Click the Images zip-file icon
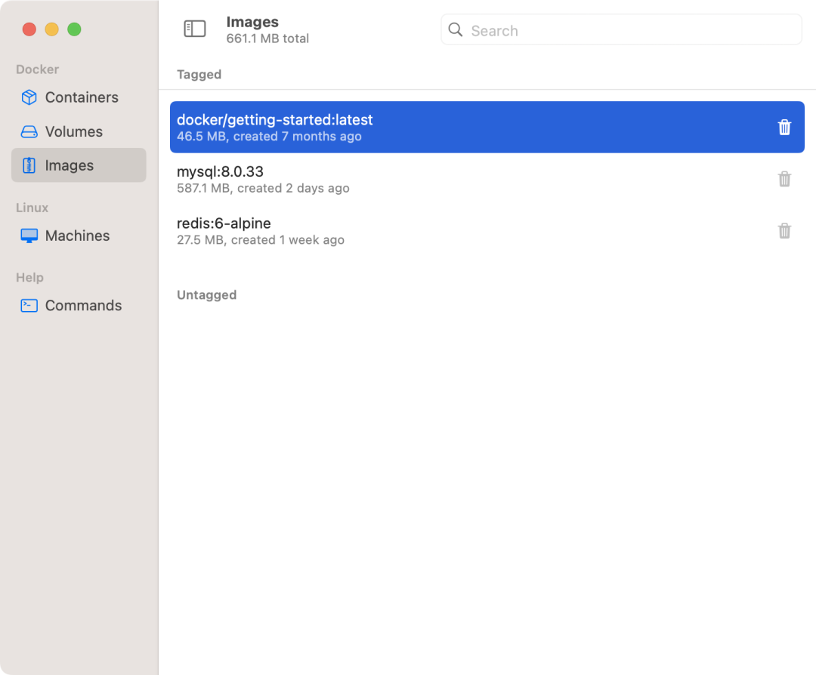The height and width of the screenshot is (675, 816). (x=29, y=165)
